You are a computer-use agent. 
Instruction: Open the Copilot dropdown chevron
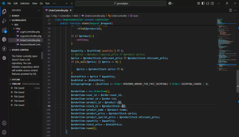pyautogui.click(x=173, y=3)
